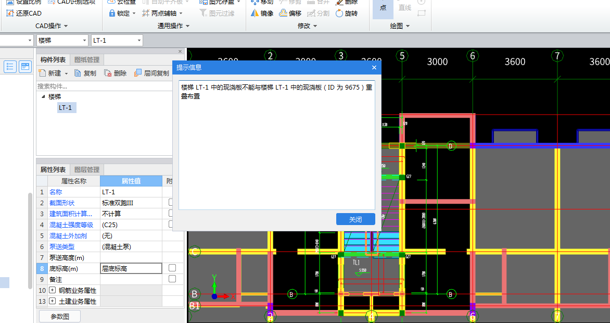This screenshot has width=610, height=323.
Task: Click 建筑面积计算 value 不计算
Action: coord(131,214)
